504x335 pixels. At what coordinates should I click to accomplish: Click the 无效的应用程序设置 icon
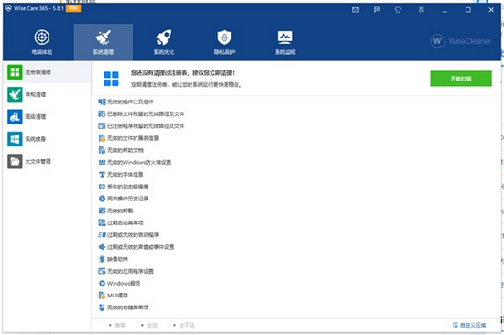click(102, 272)
